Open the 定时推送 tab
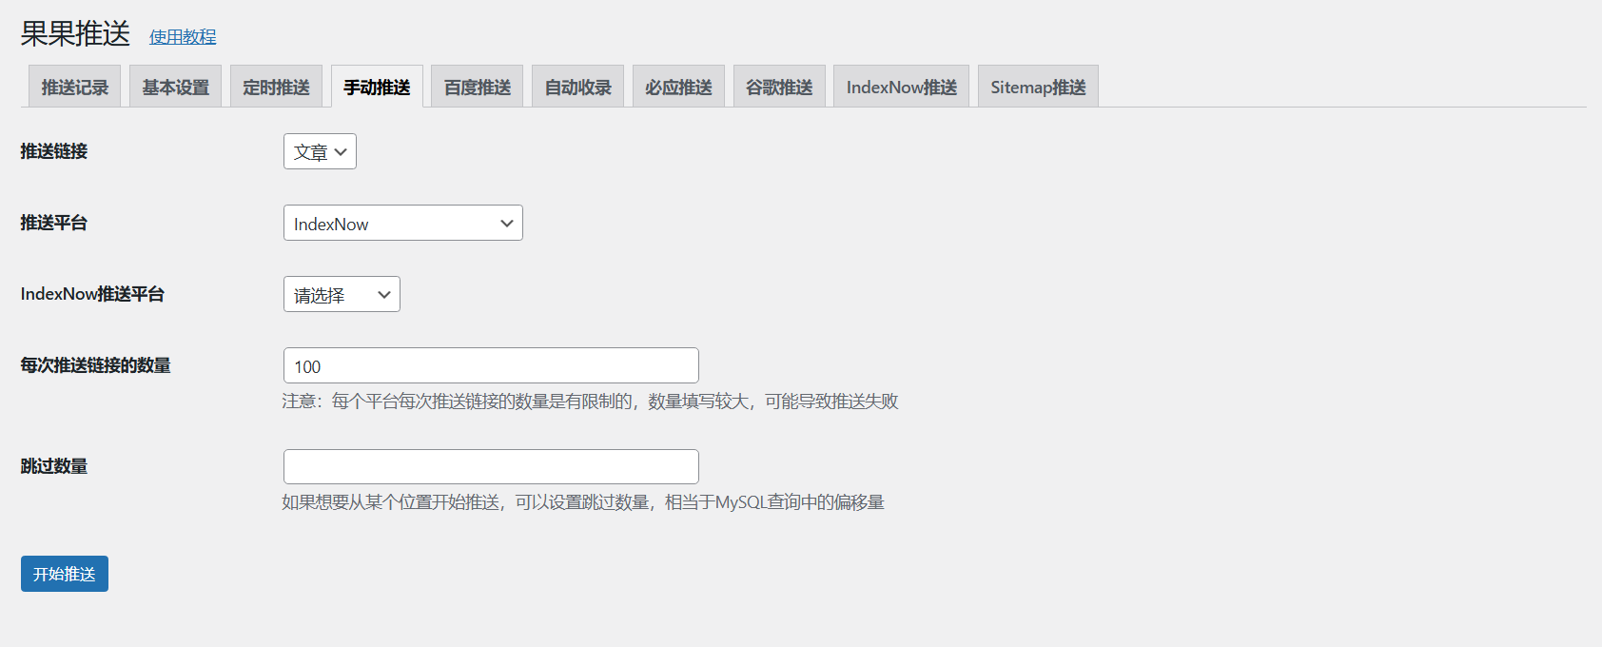 pyautogui.click(x=277, y=87)
